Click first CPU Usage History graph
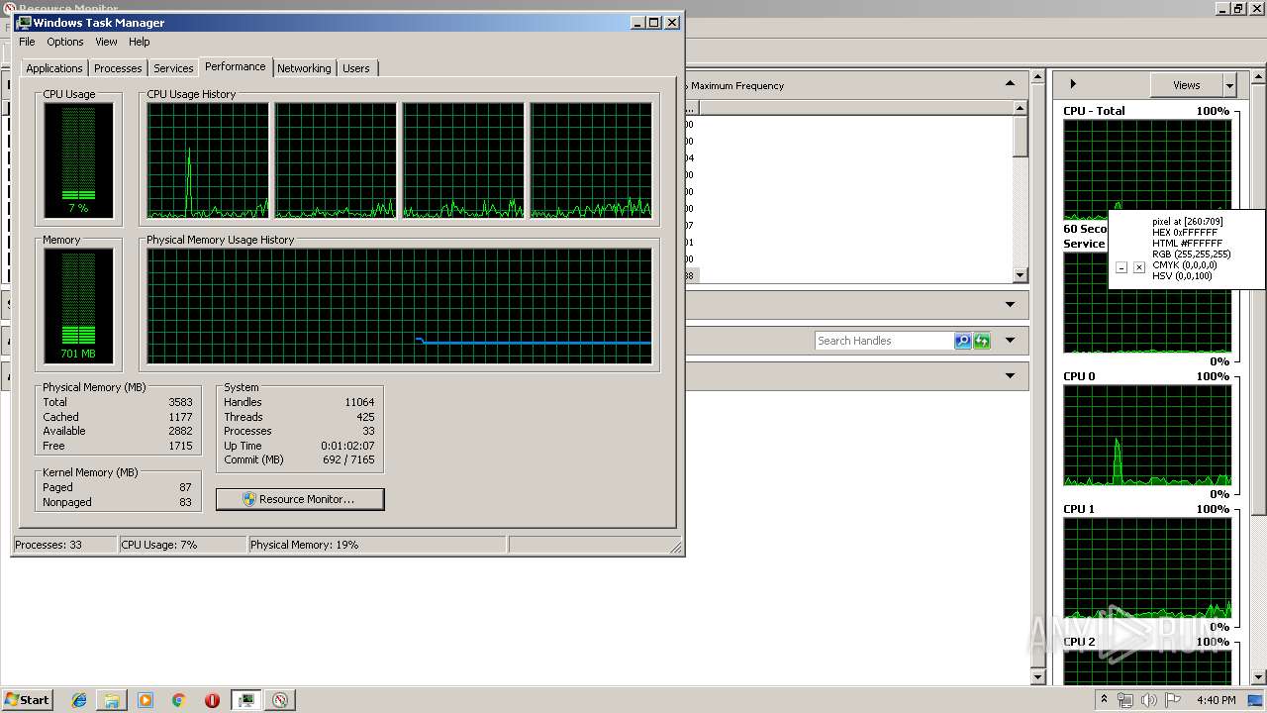The height and width of the screenshot is (713, 1267). click(x=208, y=160)
